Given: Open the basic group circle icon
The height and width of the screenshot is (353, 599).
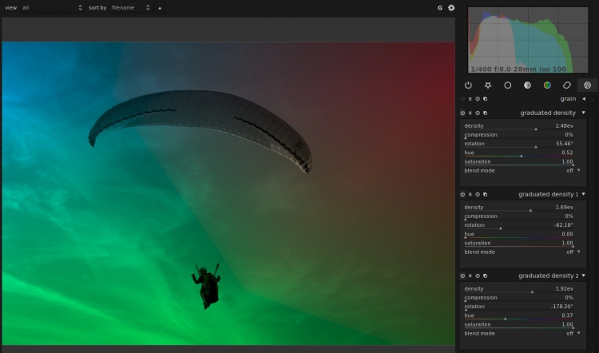Looking at the screenshot, I should tap(507, 85).
